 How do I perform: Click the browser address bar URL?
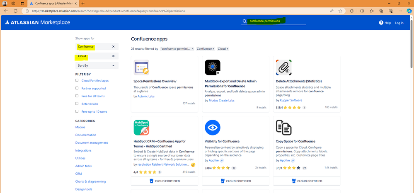(108, 11)
